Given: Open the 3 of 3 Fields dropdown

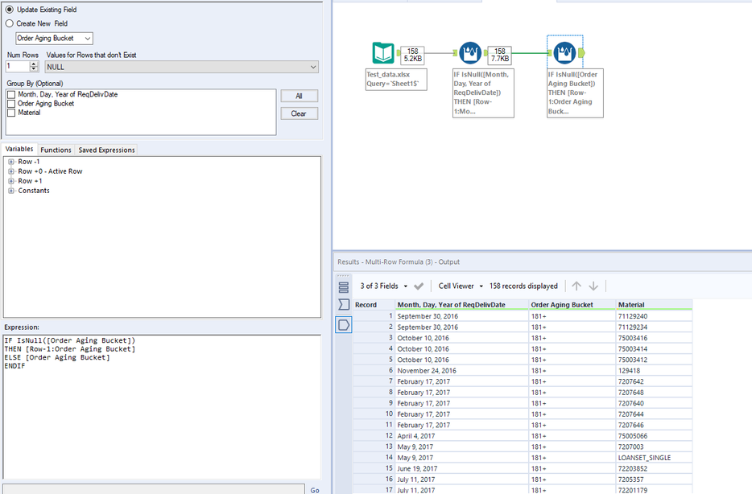Looking at the screenshot, I should click(x=405, y=286).
